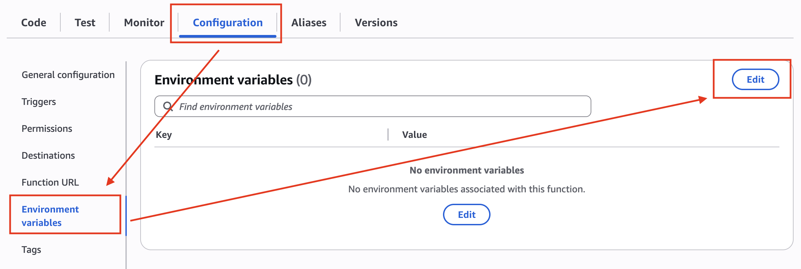Screen dimensions: 801x269
Task: Open Permissions in the side menu
Action: 47,128
